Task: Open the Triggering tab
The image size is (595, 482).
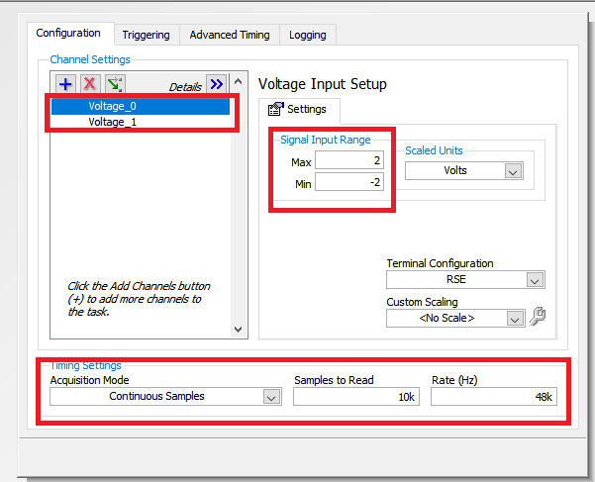Action: (147, 35)
